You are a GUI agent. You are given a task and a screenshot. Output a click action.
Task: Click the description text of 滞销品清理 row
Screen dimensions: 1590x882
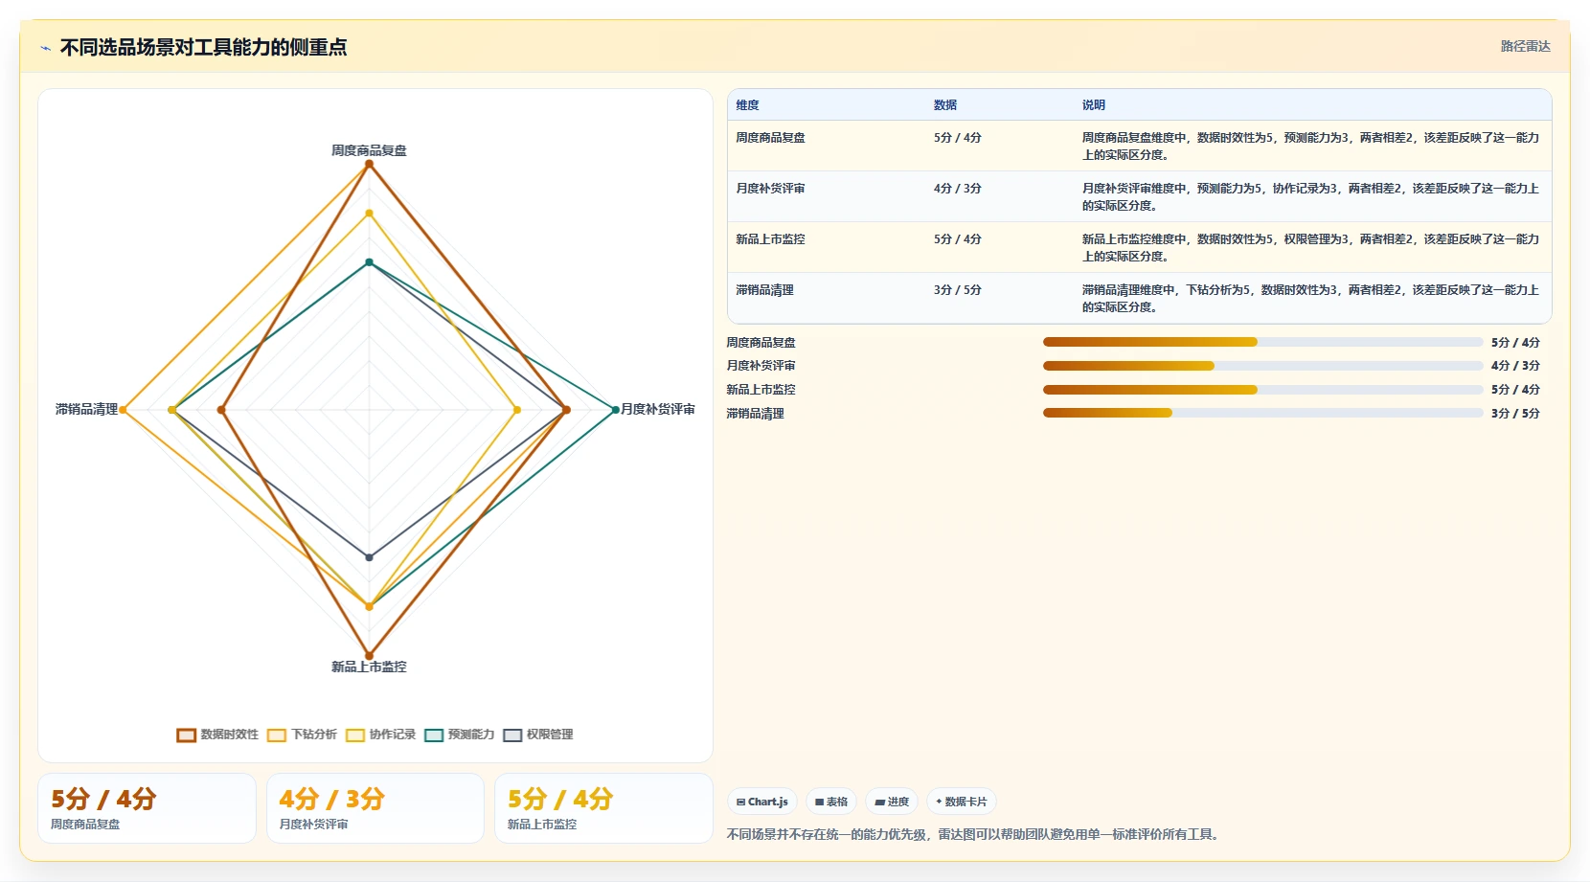1310,299
